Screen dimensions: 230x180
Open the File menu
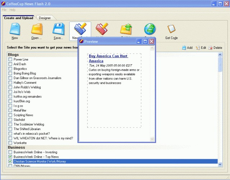pyautogui.click(x=4, y=10)
